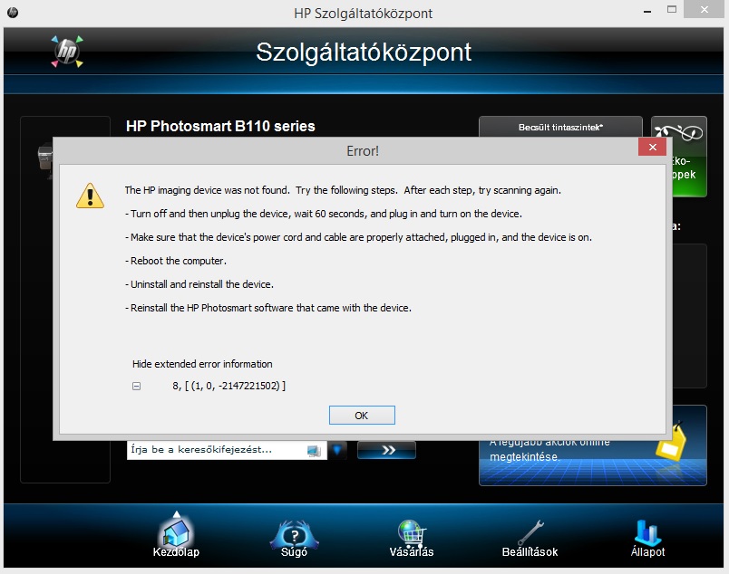Click the HP icon in the title bar
The image size is (729, 574).
[11, 13]
